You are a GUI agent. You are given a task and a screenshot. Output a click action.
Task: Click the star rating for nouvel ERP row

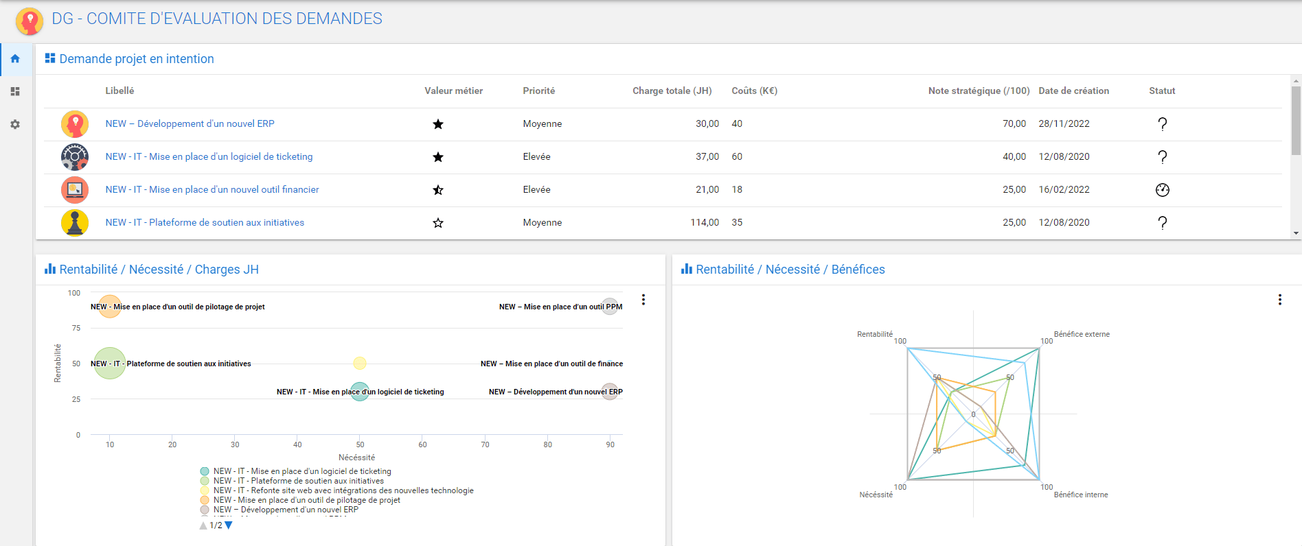point(438,124)
